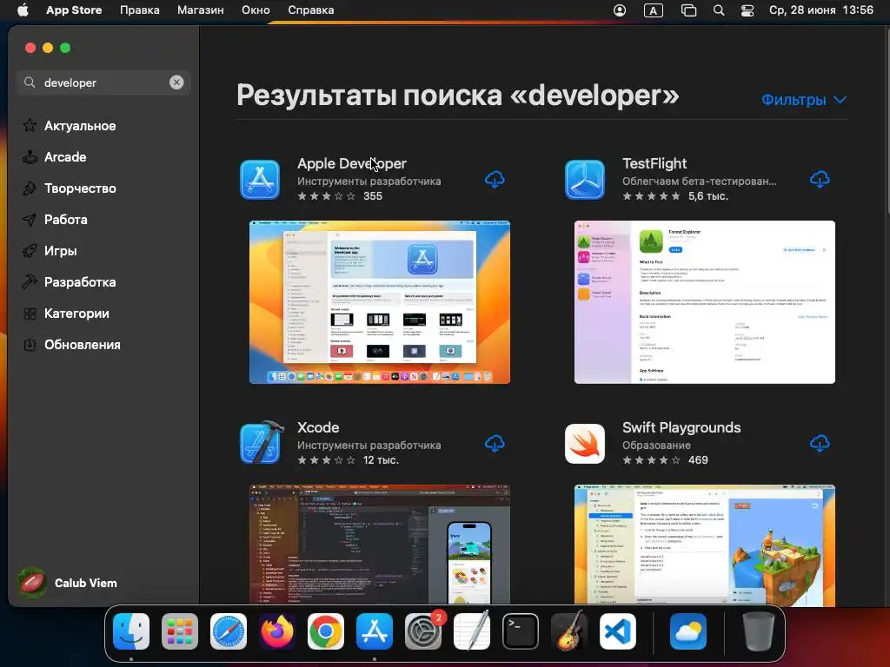Image resolution: width=890 pixels, height=667 pixels.
Task: Open TextEdit from the Dock
Action: 472,631
